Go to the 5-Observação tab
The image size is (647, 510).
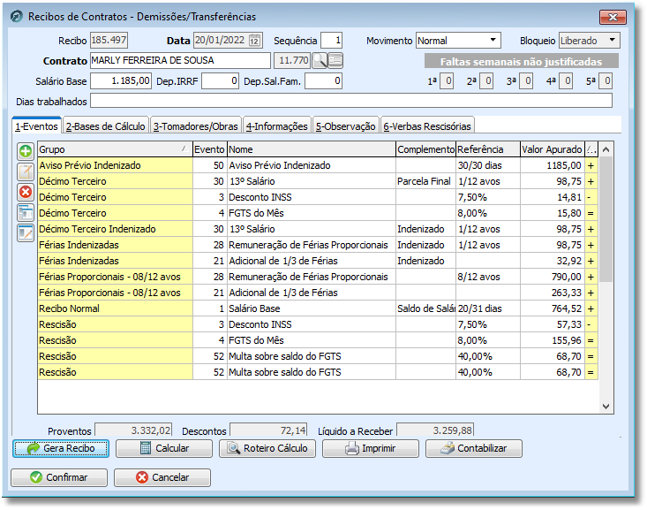coord(346,126)
